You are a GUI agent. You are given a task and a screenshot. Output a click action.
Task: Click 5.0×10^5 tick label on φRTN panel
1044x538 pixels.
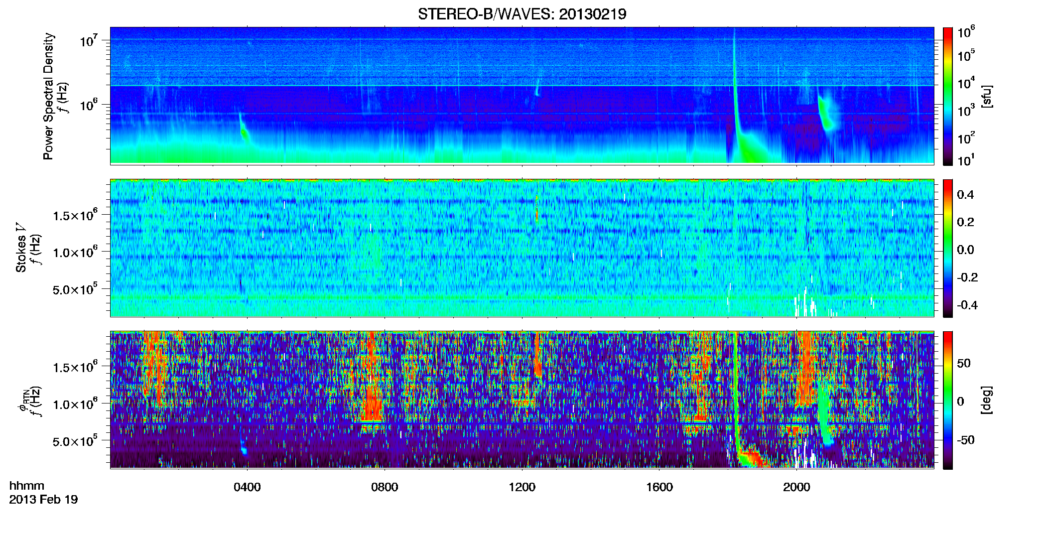75,441
